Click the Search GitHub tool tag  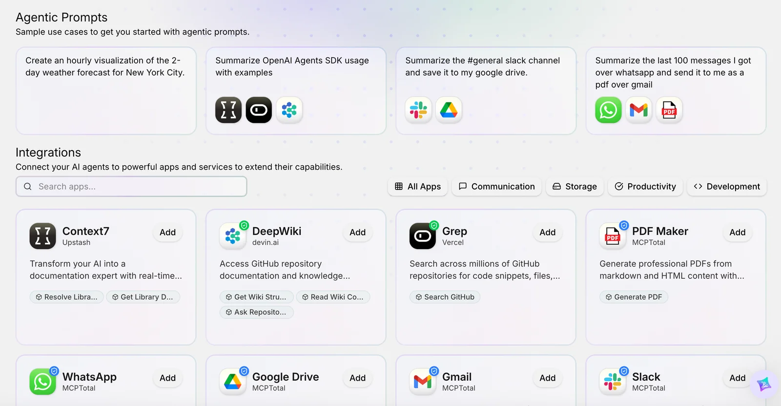tap(445, 297)
